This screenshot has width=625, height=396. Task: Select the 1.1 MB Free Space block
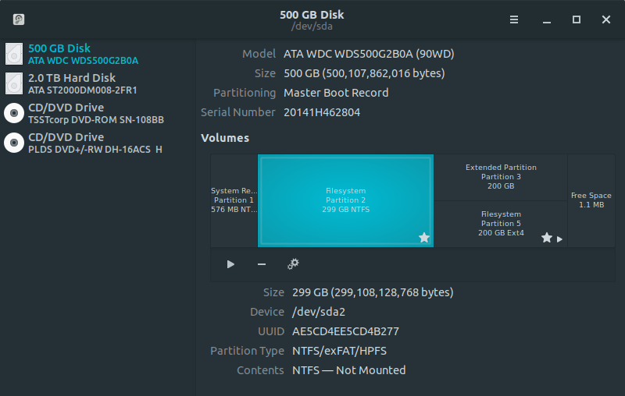(591, 200)
